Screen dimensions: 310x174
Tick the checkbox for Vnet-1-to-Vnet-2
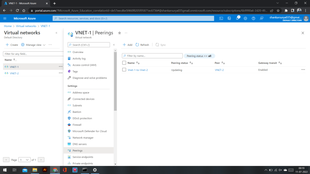(x=124, y=70)
